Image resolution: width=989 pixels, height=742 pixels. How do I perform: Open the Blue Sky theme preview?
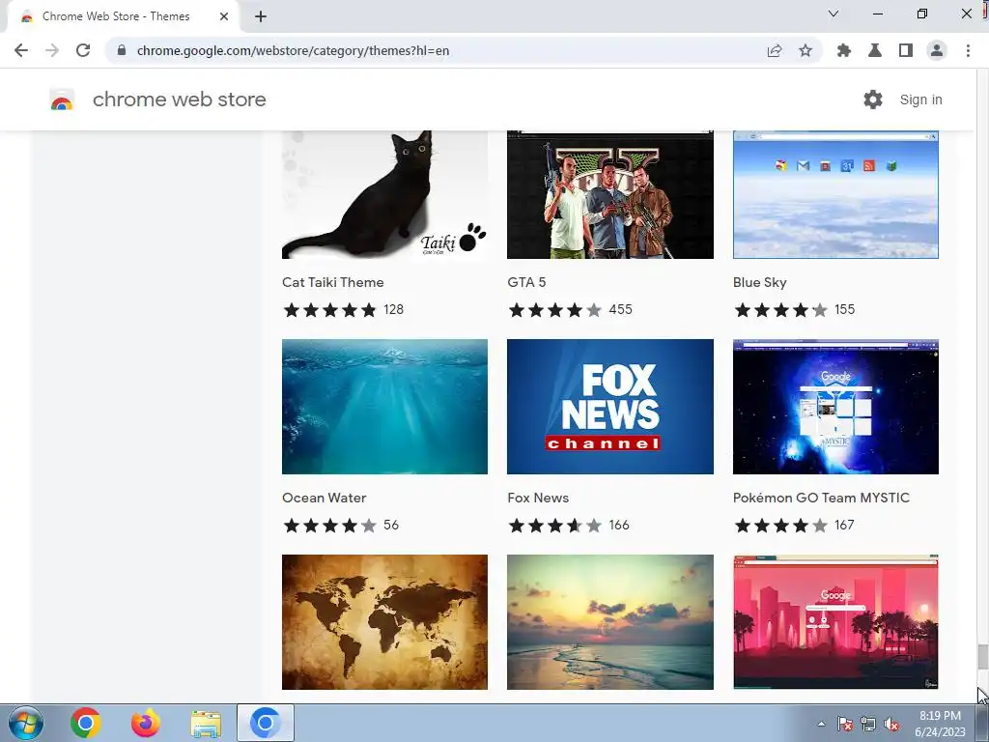[x=835, y=194]
